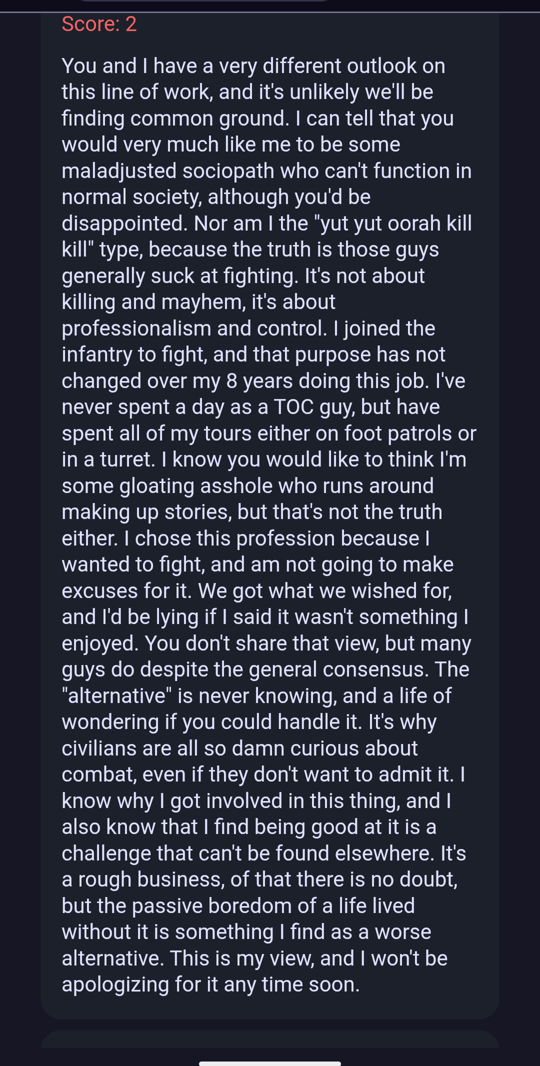Click the word "turret" in the comment
The width and height of the screenshot is (540, 1066).
click(x=127, y=459)
